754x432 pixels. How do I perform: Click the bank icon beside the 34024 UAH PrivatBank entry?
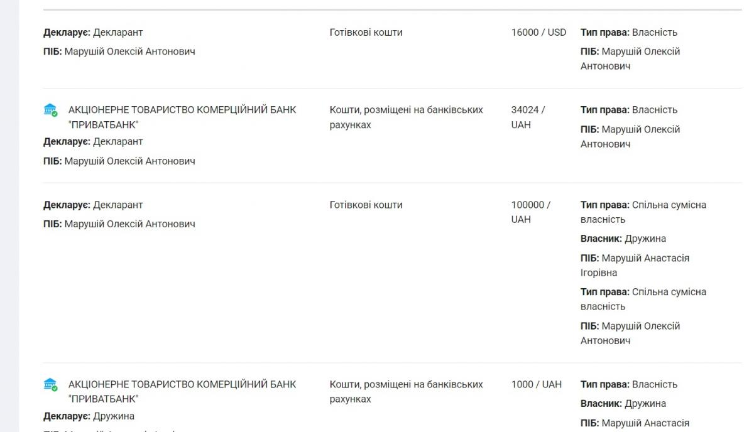[x=50, y=110]
